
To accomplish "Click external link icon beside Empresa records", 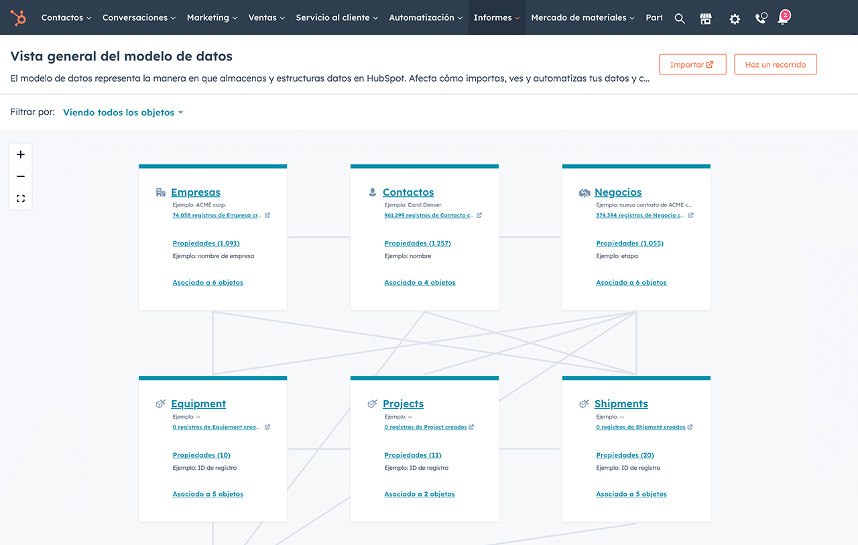I will tap(267, 216).
